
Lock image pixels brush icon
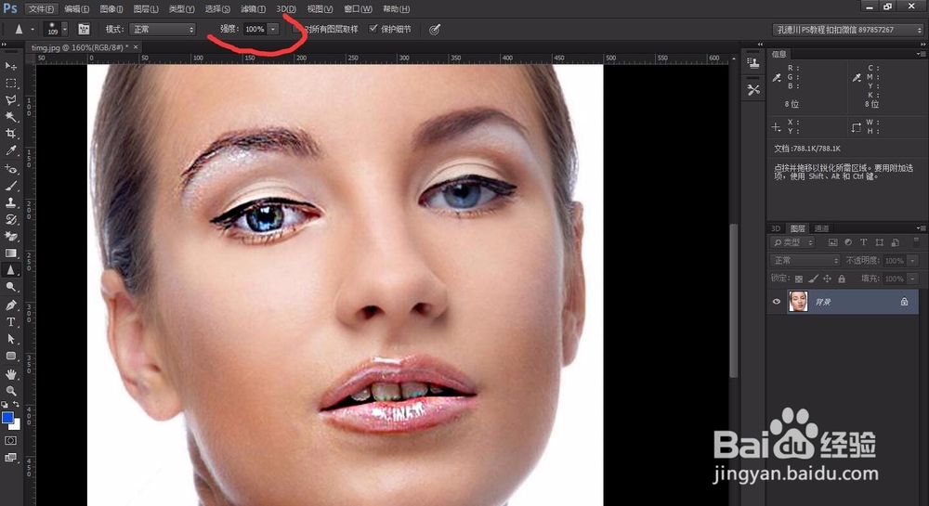tap(813, 279)
